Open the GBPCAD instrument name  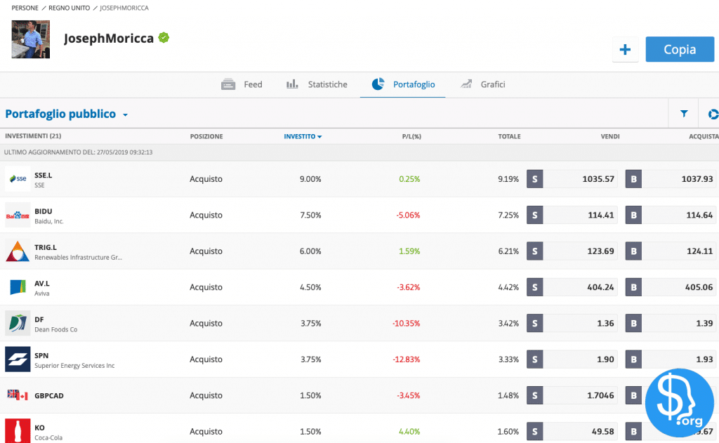49,395
